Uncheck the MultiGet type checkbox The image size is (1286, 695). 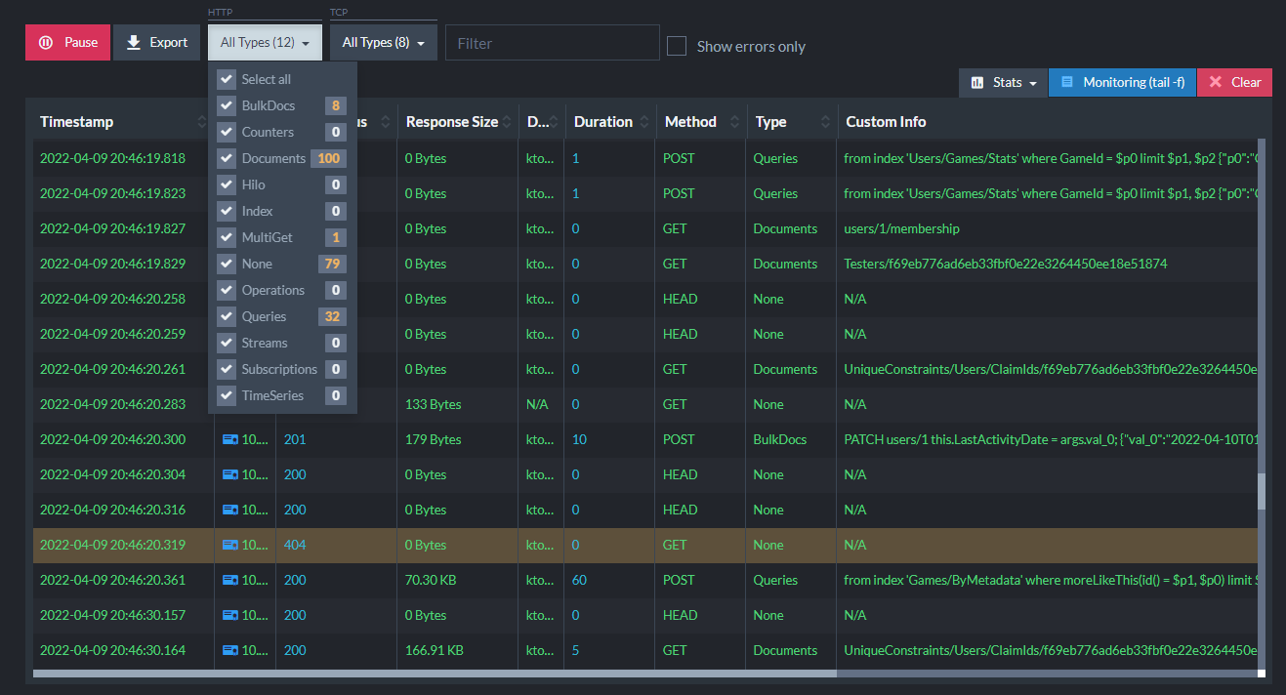[227, 237]
